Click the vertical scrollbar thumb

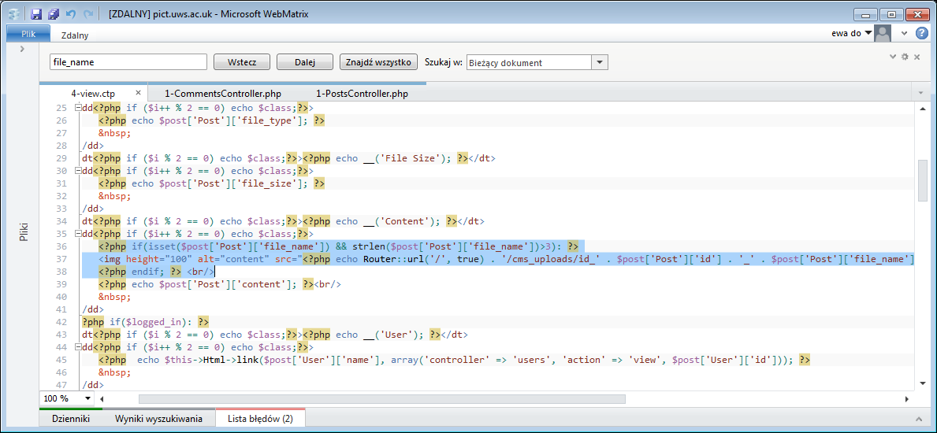(x=924, y=181)
